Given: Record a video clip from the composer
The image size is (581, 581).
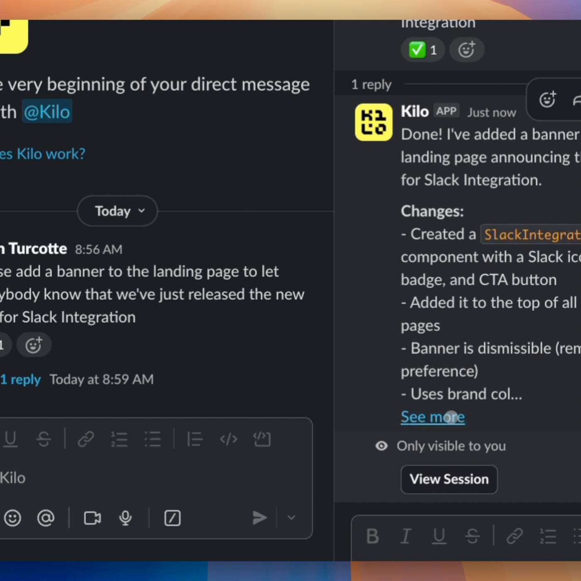Looking at the screenshot, I should [92, 518].
